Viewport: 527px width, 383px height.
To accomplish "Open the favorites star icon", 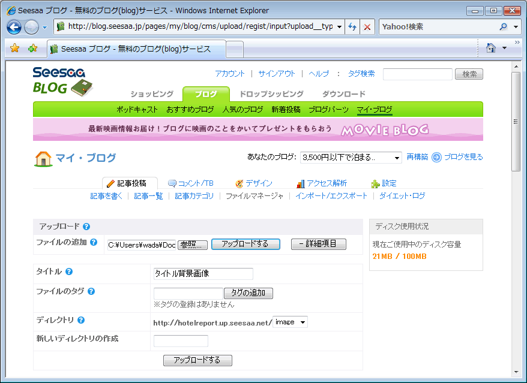I will (x=15, y=49).
